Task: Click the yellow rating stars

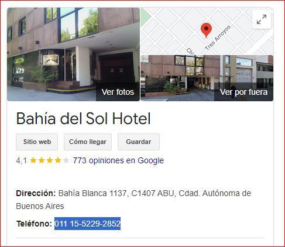Action: coord(46,160)
